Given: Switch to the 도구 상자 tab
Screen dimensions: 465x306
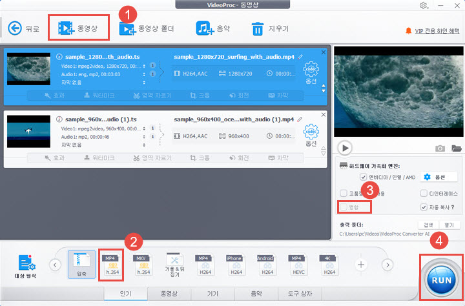Looking at the screenshot, I should pos(300,294).
